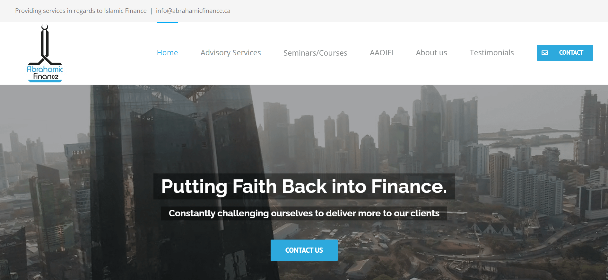
Task: Click the blue underline beneath logo Finance text
Action: coord(45,81)
